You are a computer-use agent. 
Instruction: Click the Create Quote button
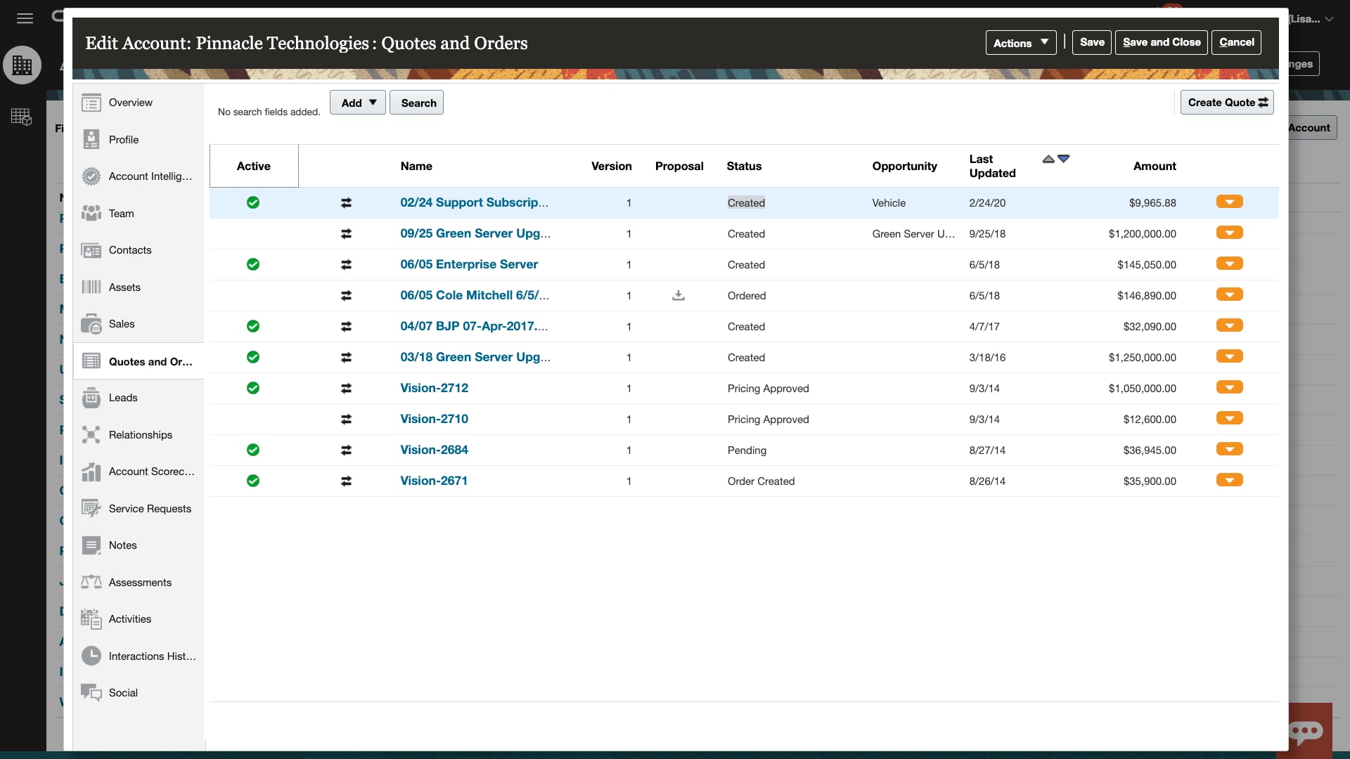[1226, 102]
